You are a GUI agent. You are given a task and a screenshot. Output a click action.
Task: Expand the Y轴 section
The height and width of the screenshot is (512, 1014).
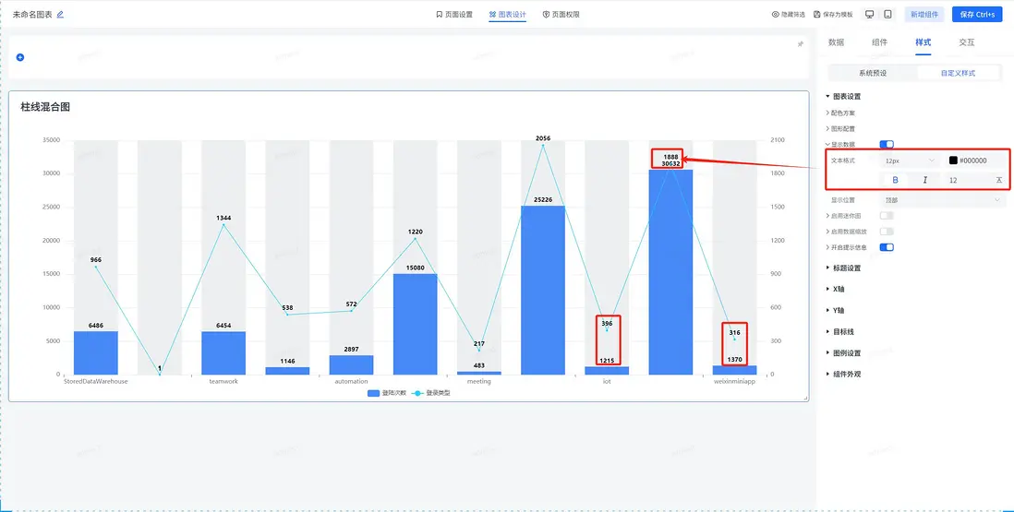click(x=835, y=311)
